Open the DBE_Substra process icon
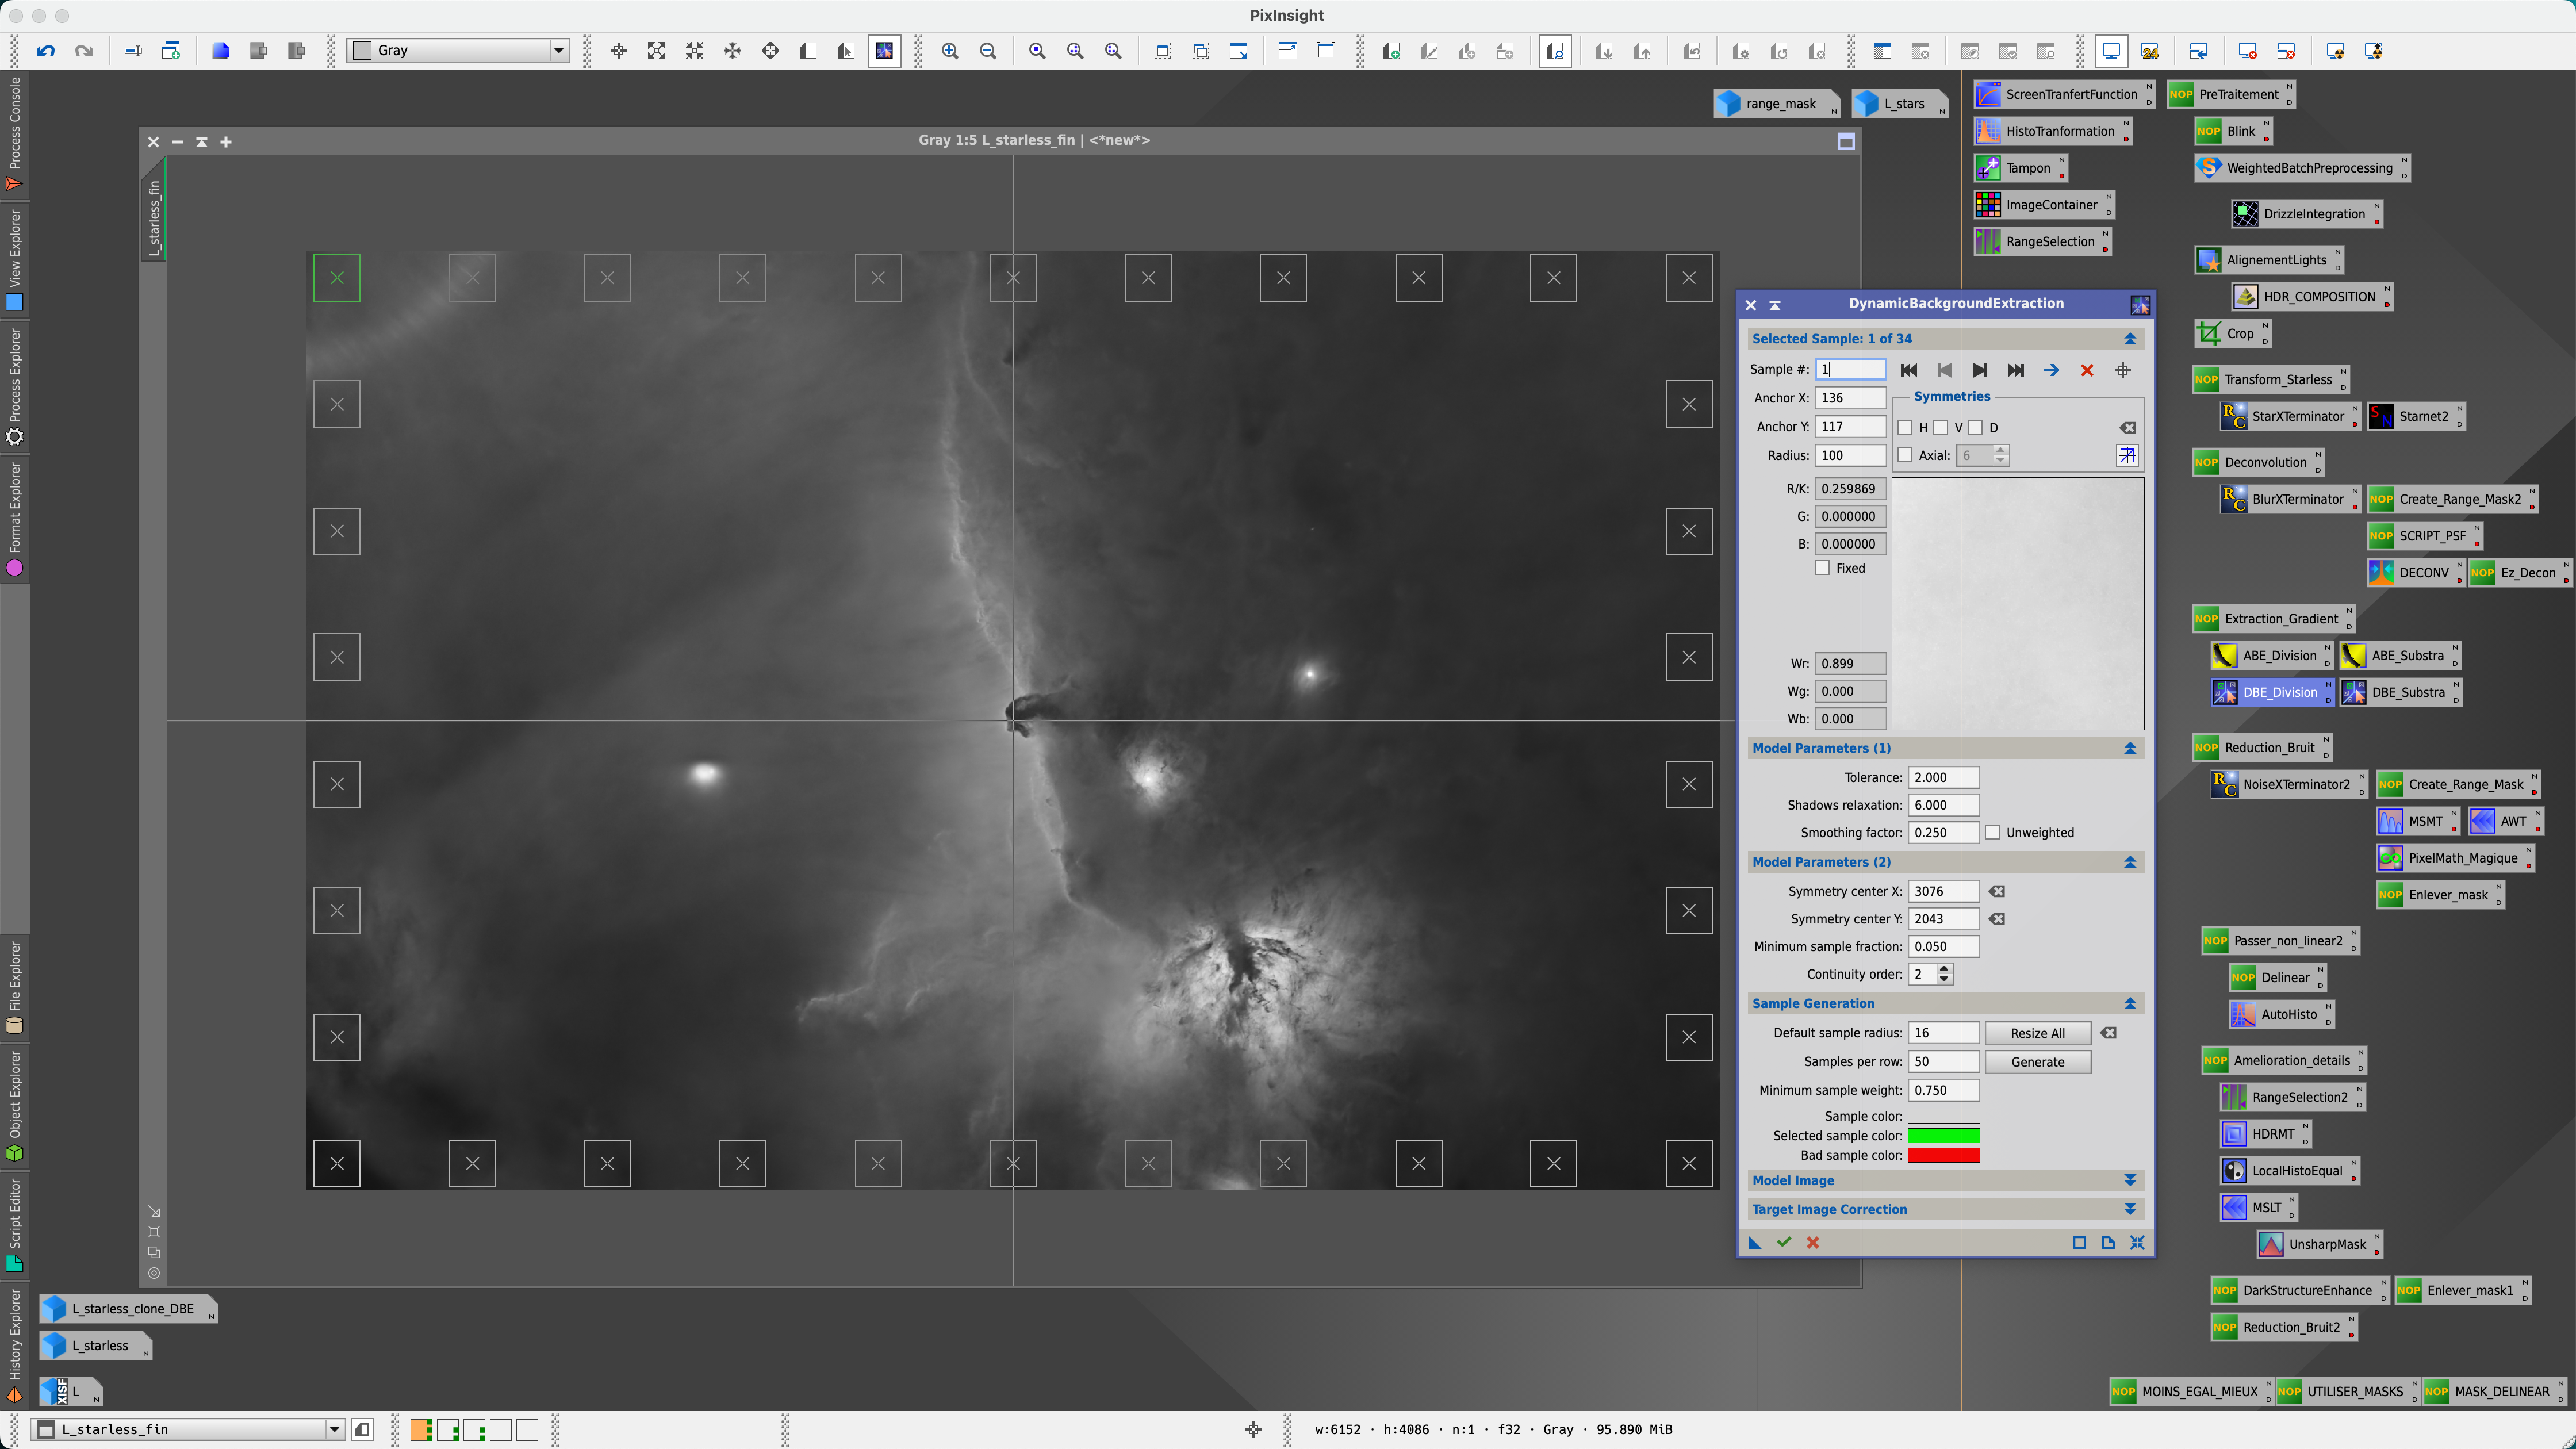This screenshot has height=1449, width=2576. pyautogui.click(x=2399, y=692)
